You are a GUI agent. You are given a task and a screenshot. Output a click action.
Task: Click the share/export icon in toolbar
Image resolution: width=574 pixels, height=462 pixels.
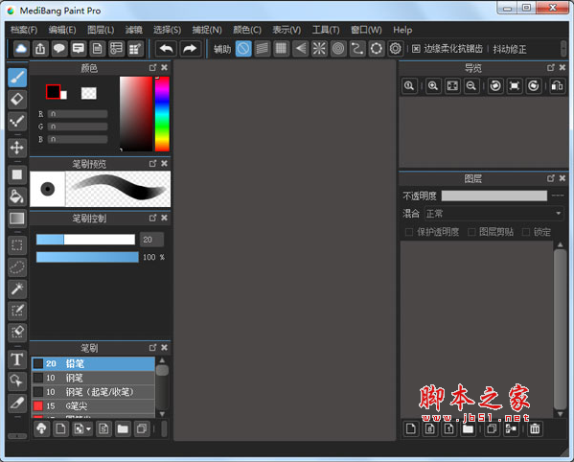tap(40, 49)
